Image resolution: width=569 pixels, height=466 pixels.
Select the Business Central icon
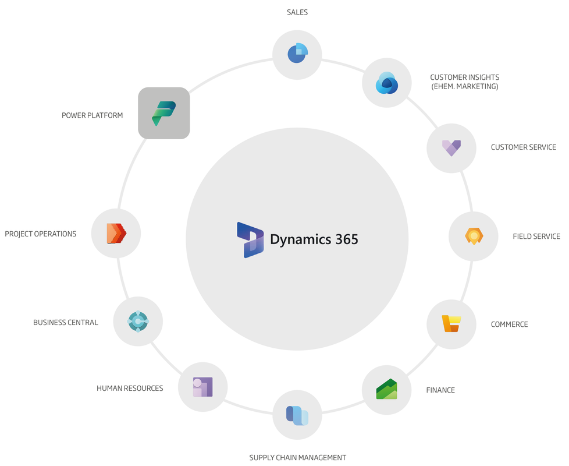[138, 321]
